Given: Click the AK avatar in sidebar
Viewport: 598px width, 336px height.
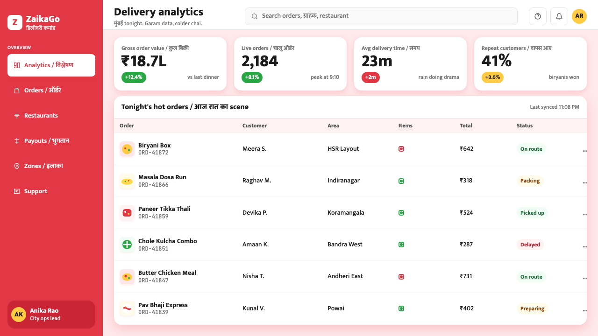Looking at the screenshot, I should pos(19,315).
